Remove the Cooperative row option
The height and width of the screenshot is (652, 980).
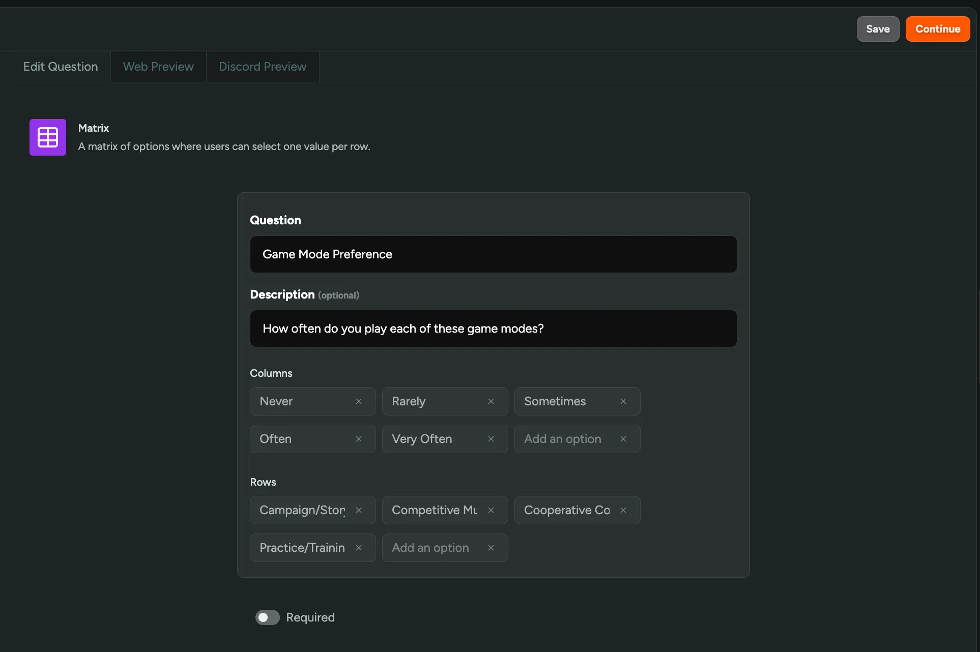[x=623, y=510]
